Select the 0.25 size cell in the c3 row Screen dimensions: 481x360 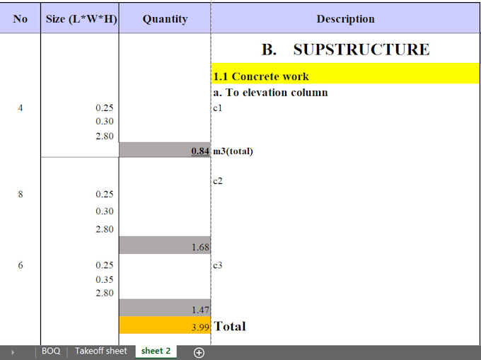coord(80,265)
